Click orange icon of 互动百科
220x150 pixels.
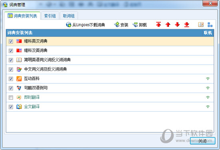click(19, 79)
